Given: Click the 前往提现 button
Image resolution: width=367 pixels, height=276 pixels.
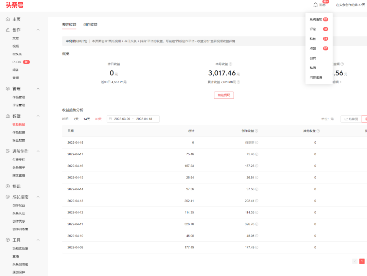Looking at the screenshot, I should point(224,95).
